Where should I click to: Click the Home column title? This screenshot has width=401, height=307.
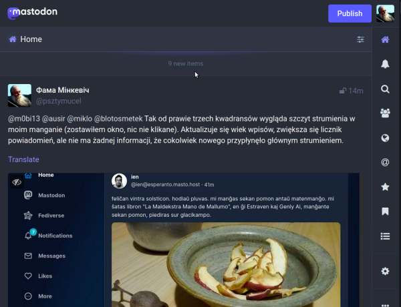point(31,39)
